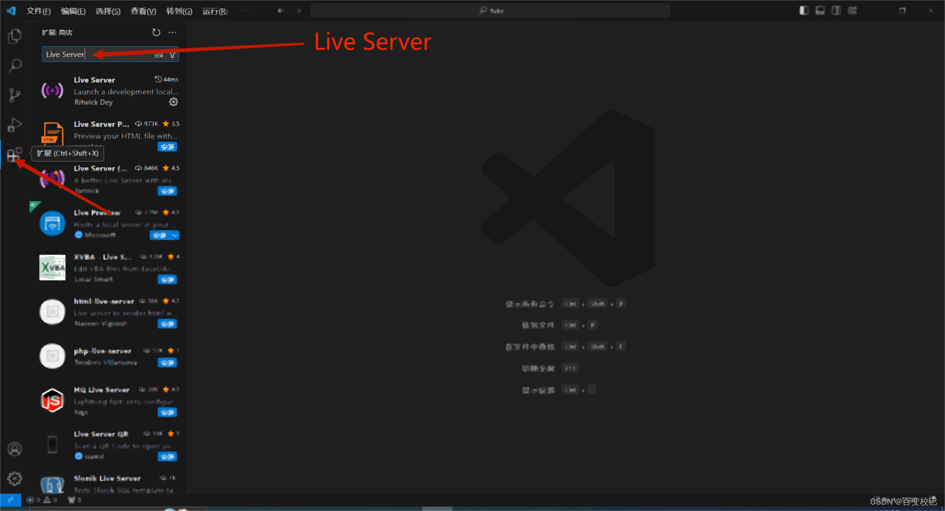945x511 pixels.
Task: Open the 查看 menu
Action: click(143, 11)
